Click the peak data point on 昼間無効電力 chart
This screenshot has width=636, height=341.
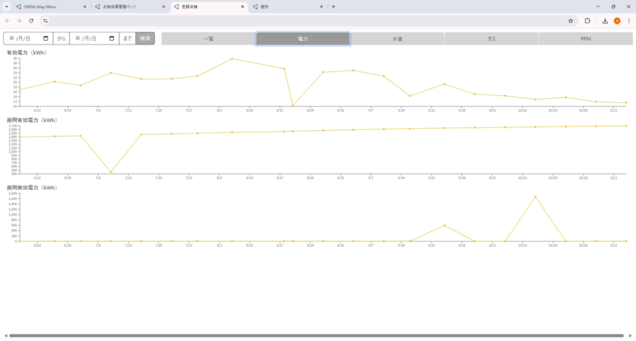[535, 196]
